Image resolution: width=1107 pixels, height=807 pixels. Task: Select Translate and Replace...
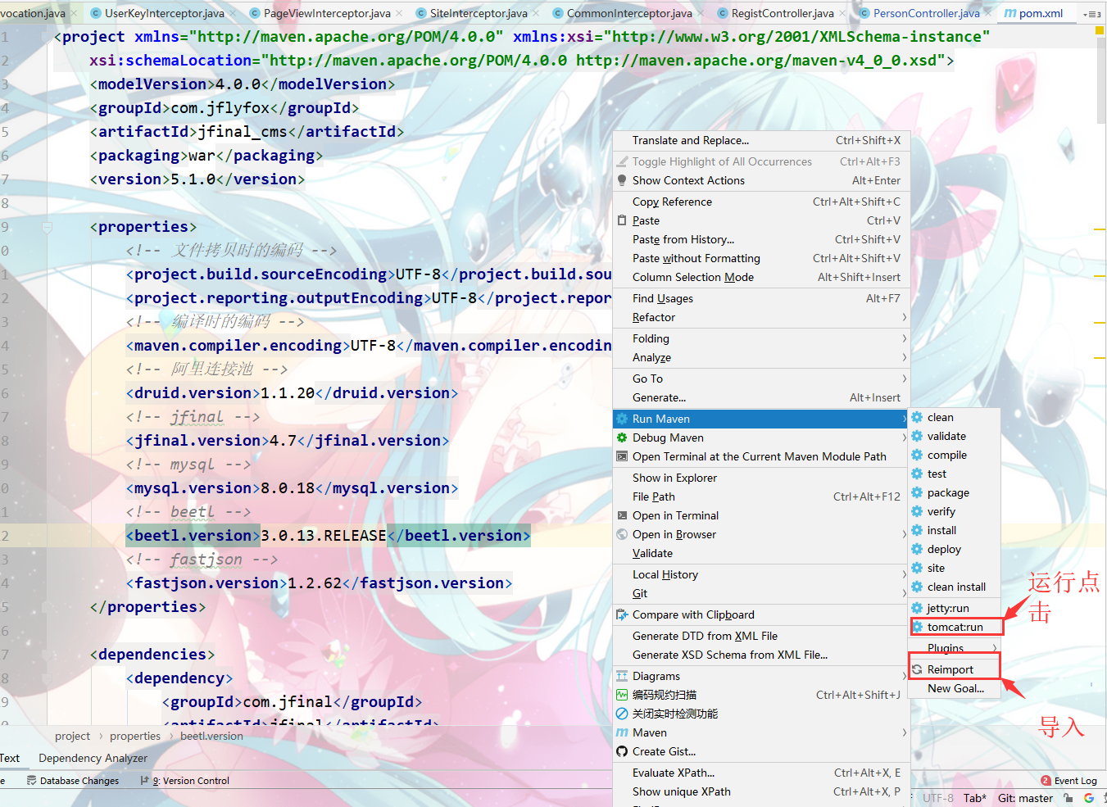coord(761,140)
